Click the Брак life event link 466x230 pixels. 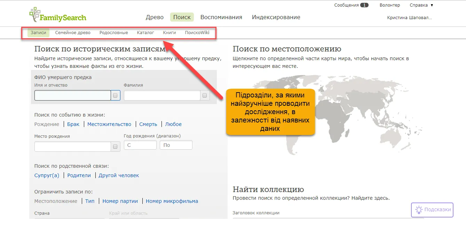click(x=73, y=124)
